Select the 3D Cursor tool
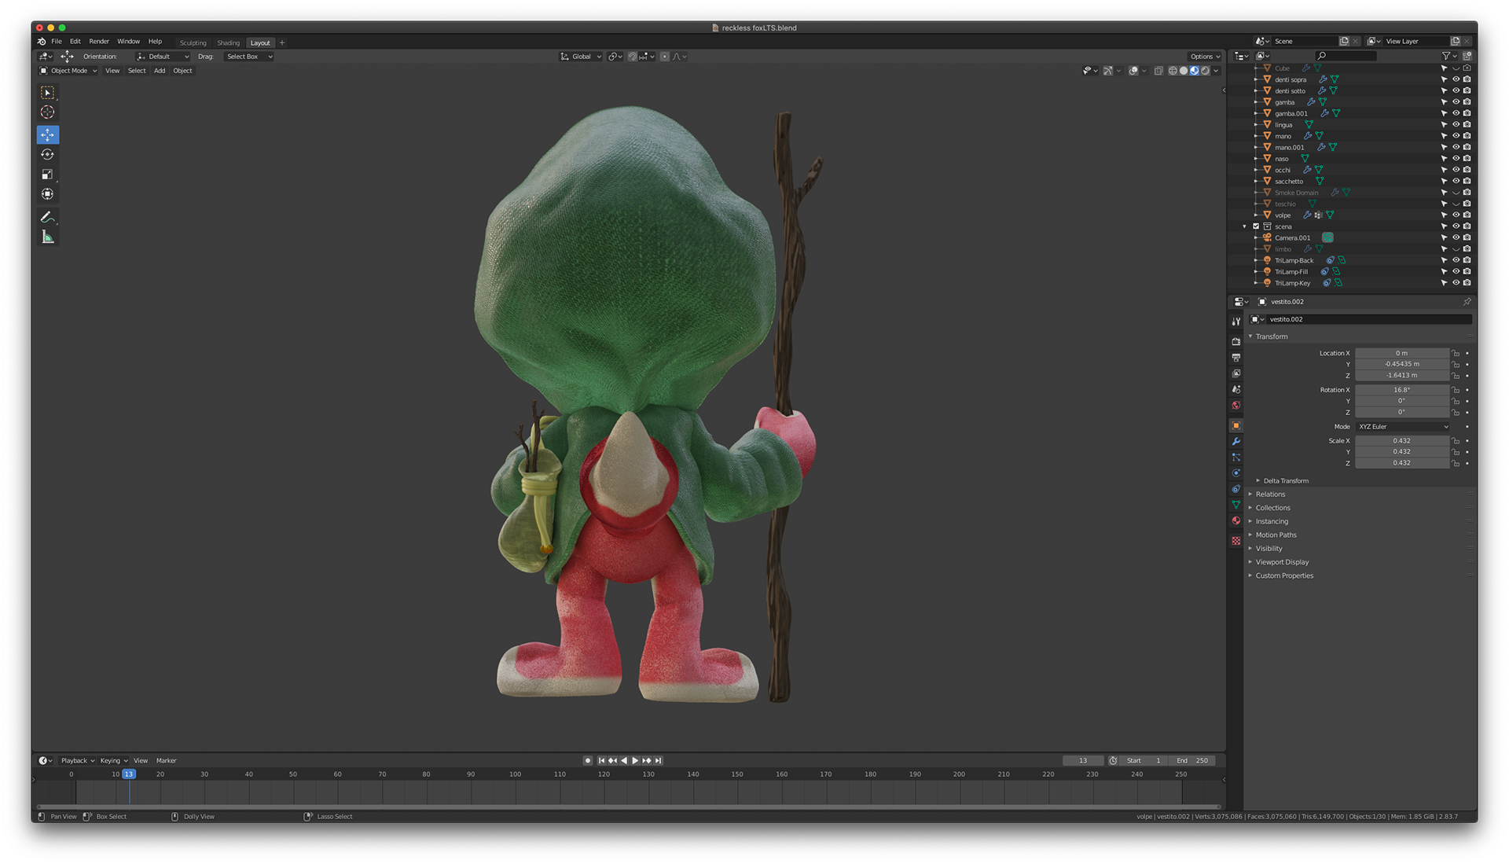Image resolution: width=1509 pixels, height=864 pixels. [47, 112]
